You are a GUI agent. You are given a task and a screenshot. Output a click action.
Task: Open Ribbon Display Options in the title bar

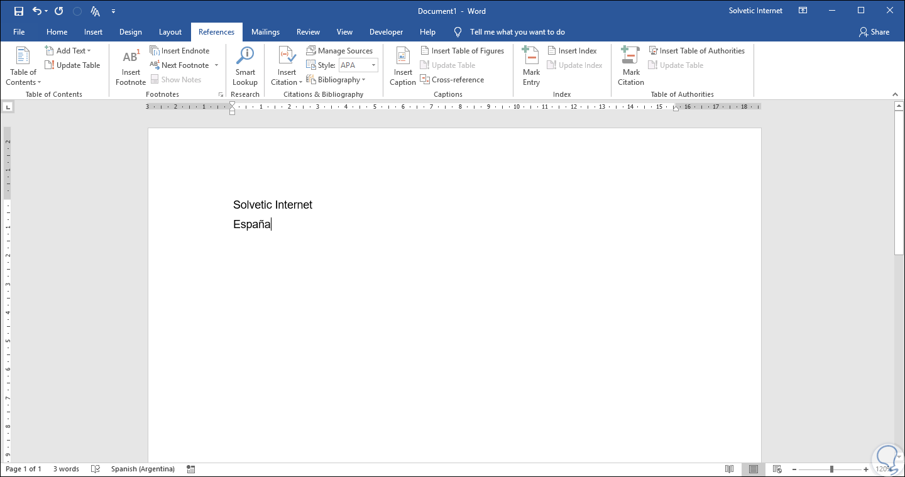pos(803,11)
